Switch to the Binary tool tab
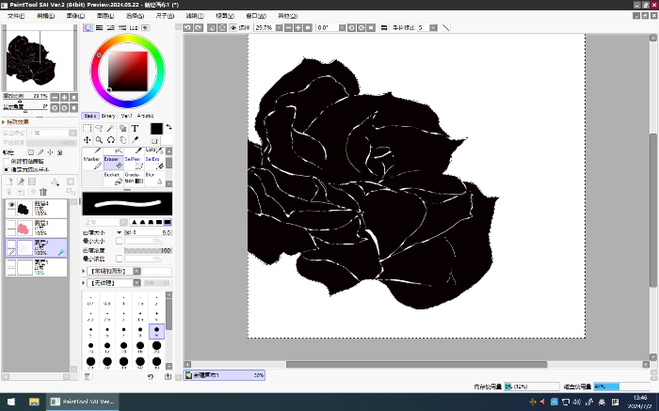 (x=108, y=116)
